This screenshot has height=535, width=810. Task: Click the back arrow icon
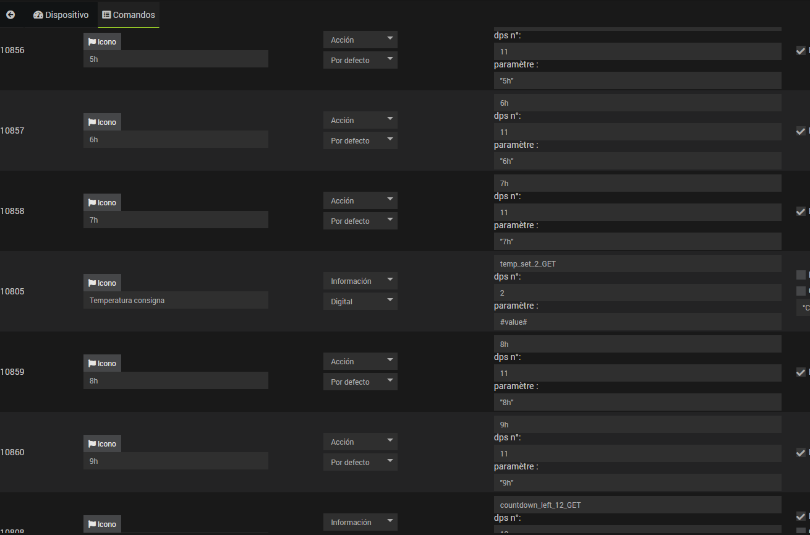[x=11, y=15]
